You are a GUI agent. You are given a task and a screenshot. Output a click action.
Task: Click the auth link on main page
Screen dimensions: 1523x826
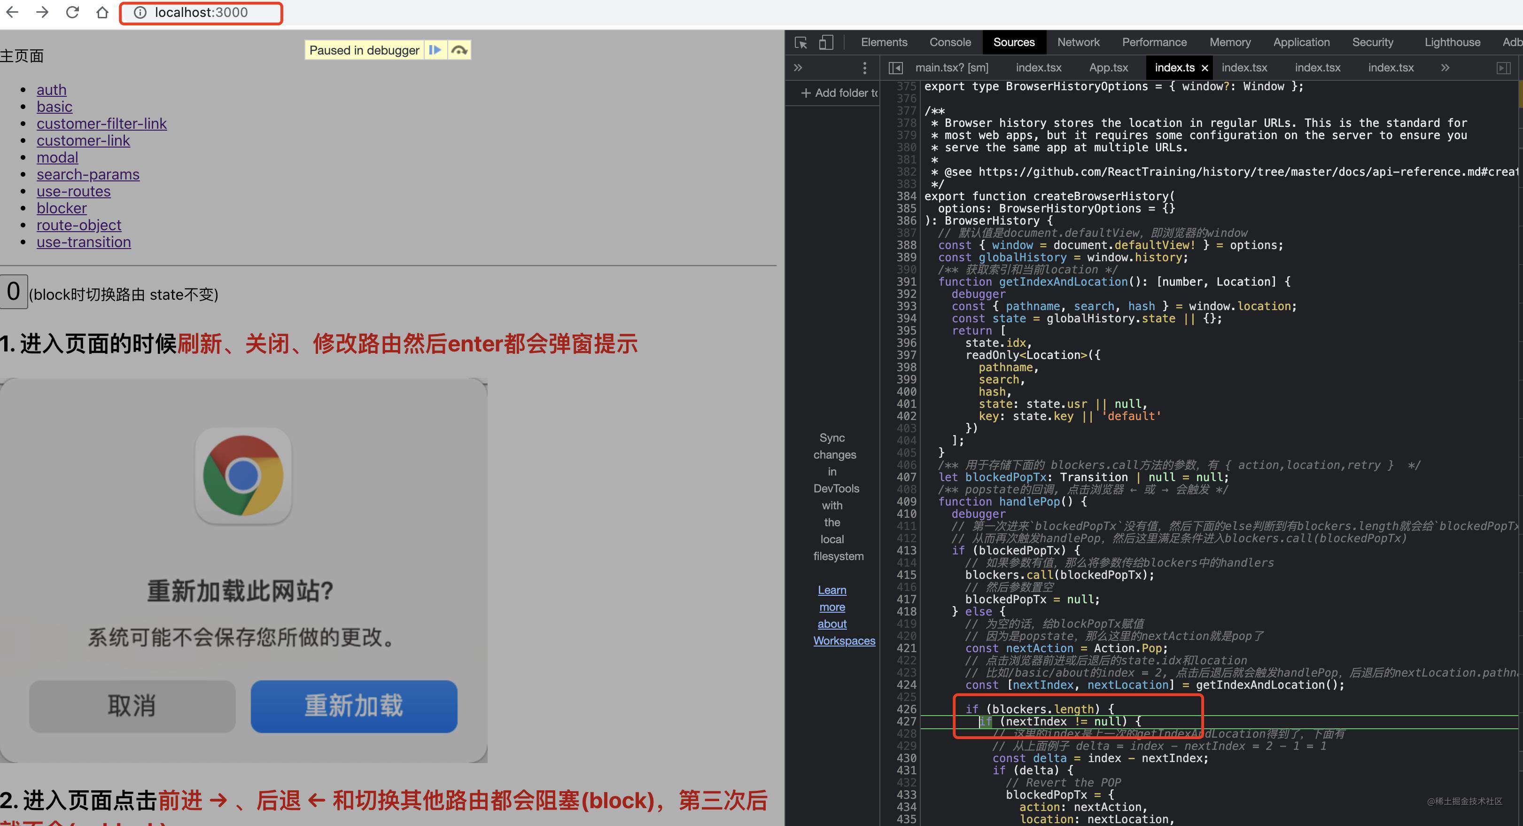point(51,90)
